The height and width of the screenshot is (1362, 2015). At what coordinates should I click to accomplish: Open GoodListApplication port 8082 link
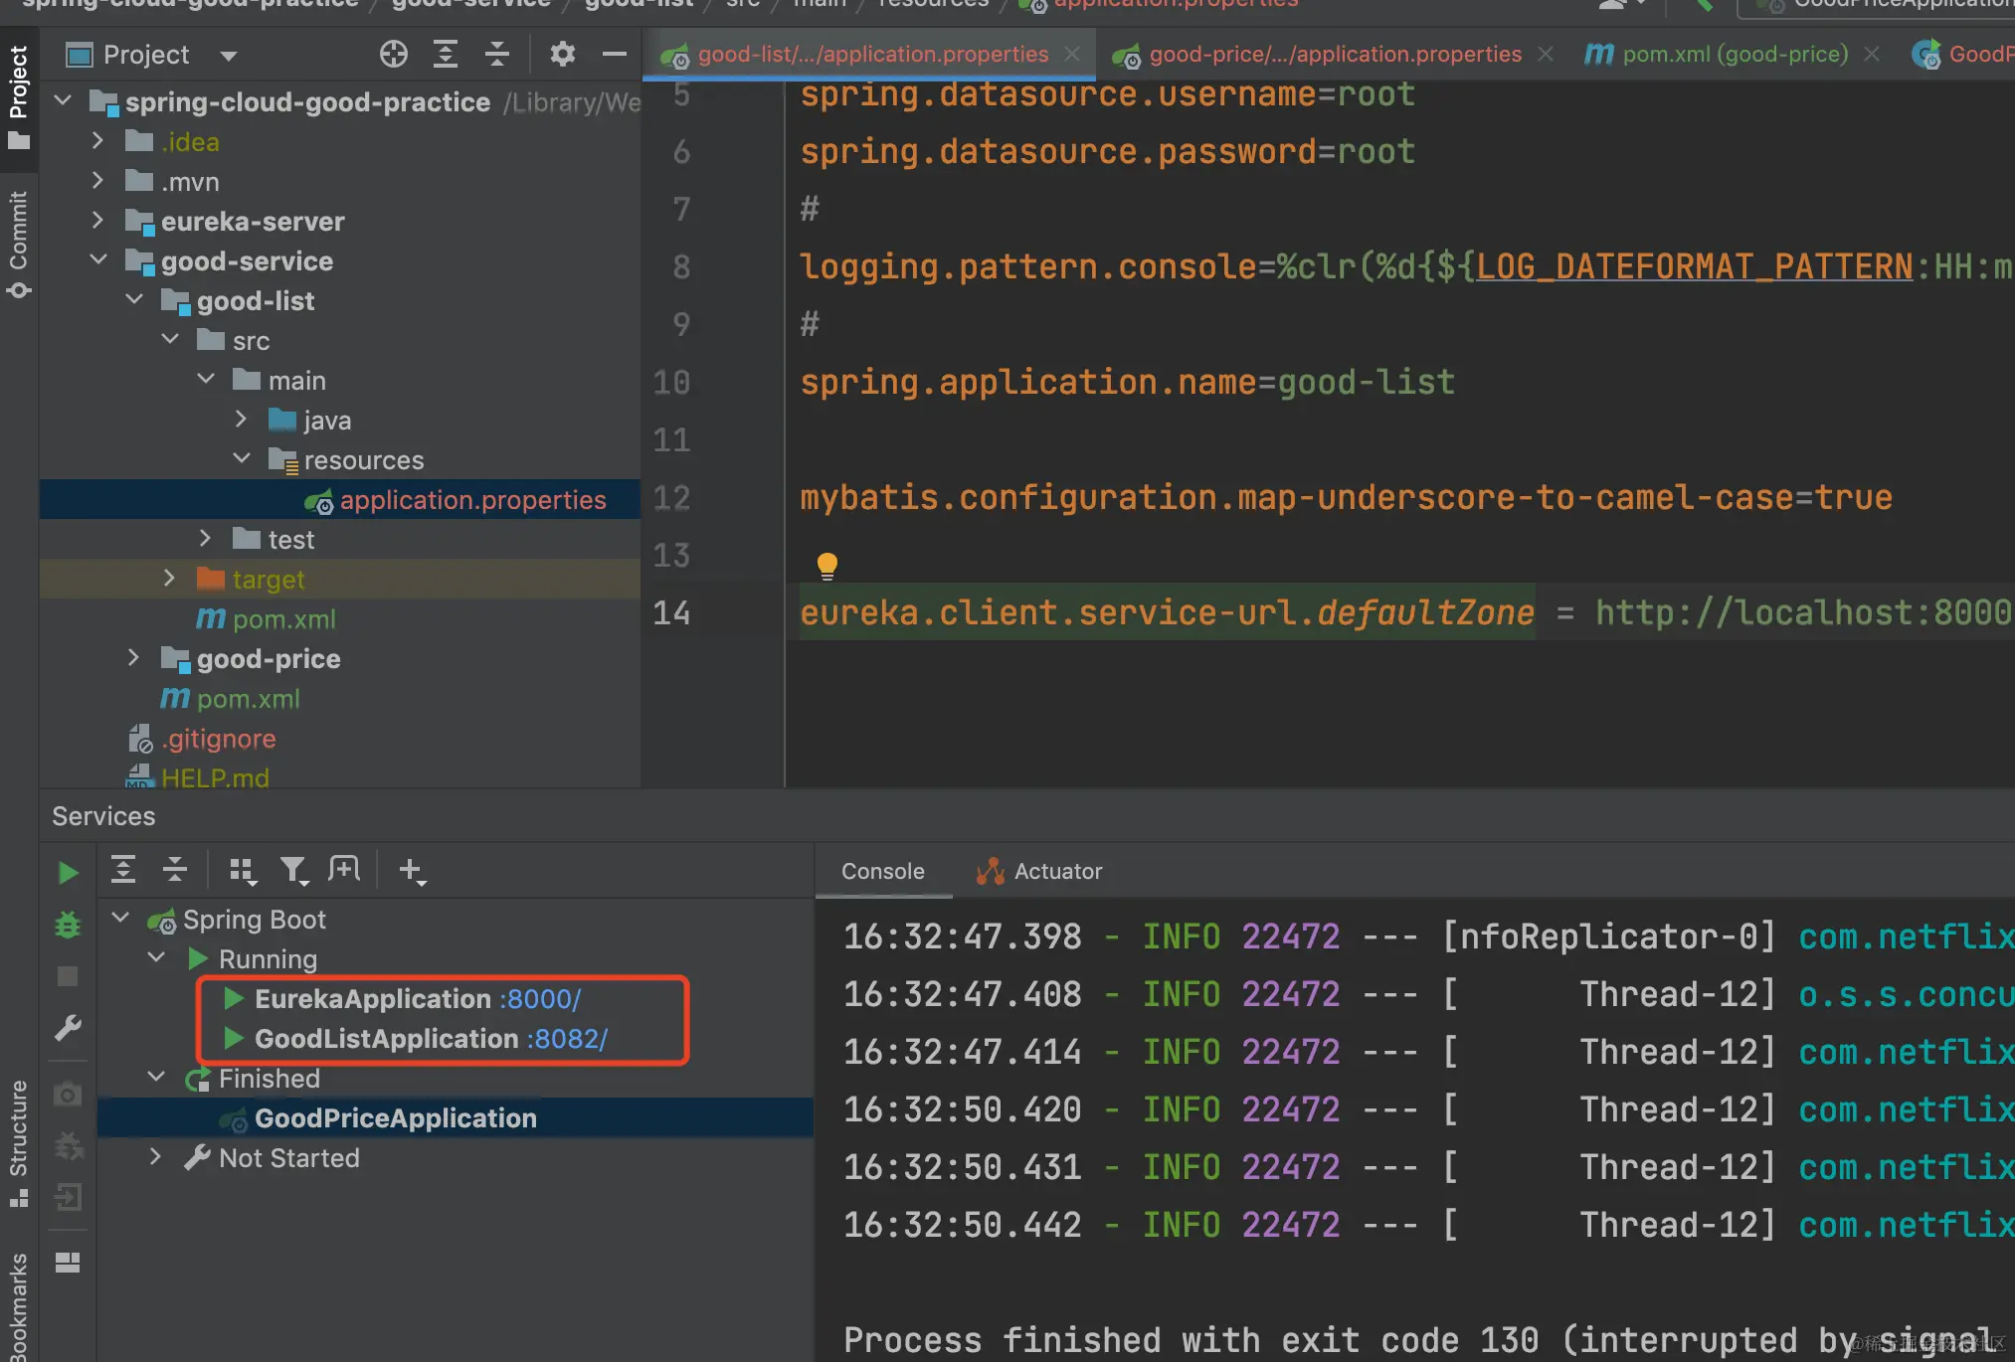point(567,1038)
